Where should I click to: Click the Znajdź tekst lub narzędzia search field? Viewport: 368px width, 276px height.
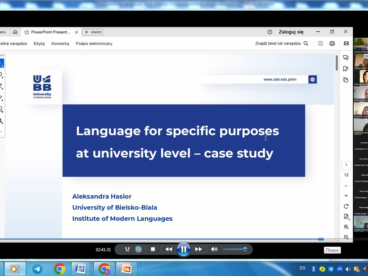(x=278, y=43)
